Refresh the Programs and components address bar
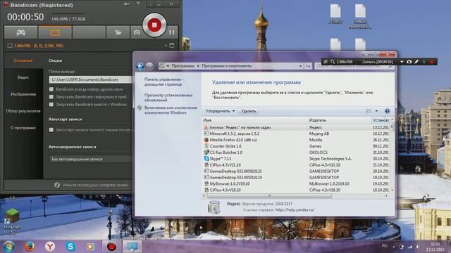This screenshot has height=253, width=451. 308,66
